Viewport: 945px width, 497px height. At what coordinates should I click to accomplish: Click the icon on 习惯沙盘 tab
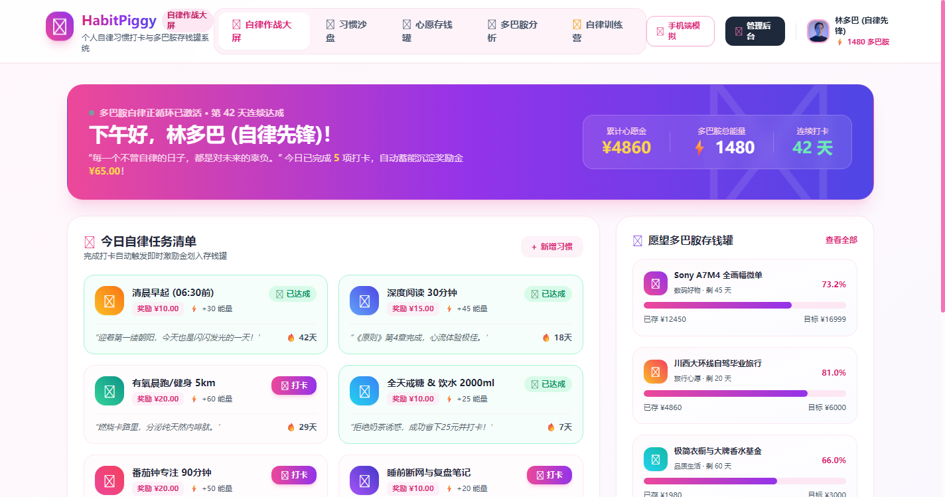click(x=330, y=25)
